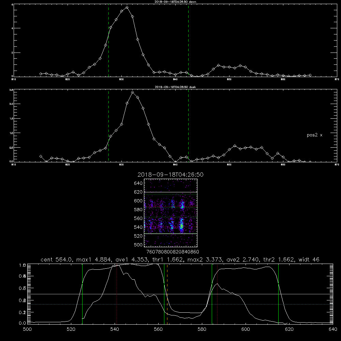The height and width of the screenshot is (341, 341).
Task: Click x-axis label '840' under the dusk plot
Action: pos(175,165)
